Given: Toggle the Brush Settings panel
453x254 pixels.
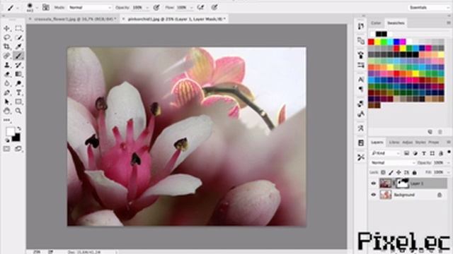Looking at the screenshot, I should 45,8.
